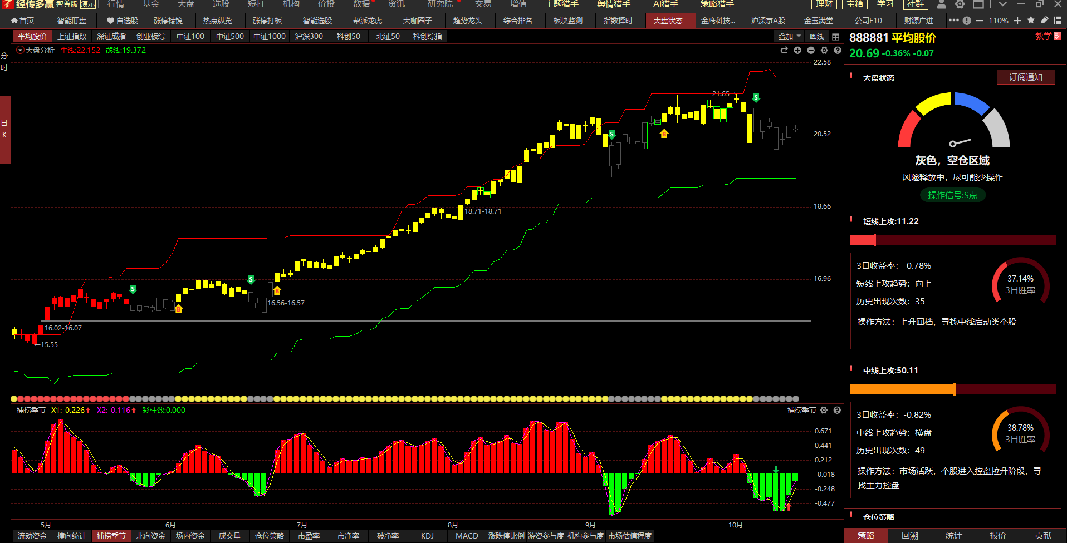Select the 上证指数 index tab
This screenshot has height=543, width=1067.
pos(72,36)
